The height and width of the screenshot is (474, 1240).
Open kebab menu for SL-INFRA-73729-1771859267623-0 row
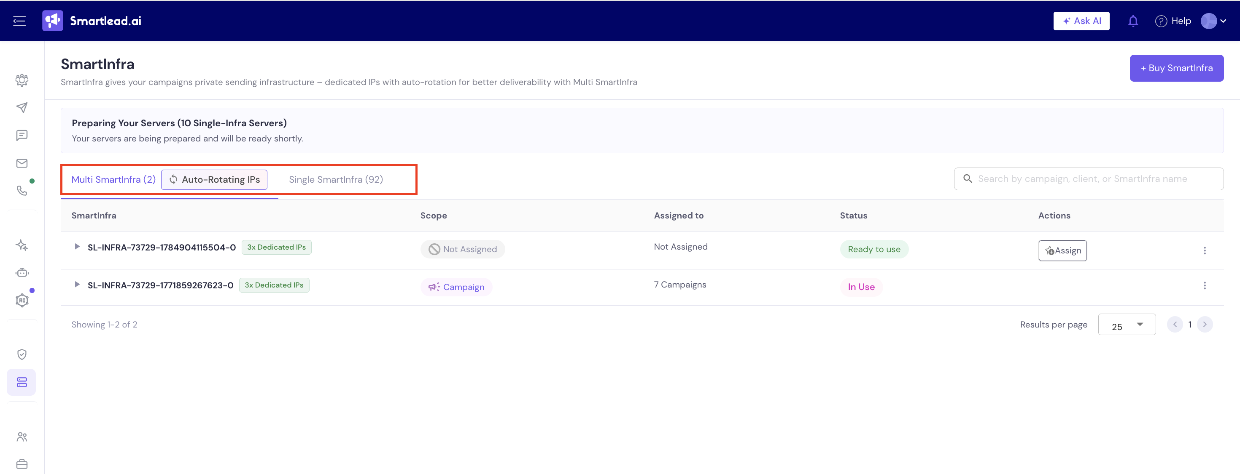[x=1205, y=286]
